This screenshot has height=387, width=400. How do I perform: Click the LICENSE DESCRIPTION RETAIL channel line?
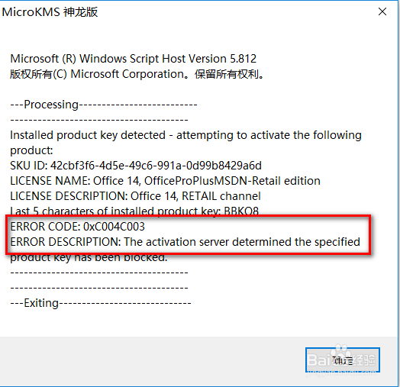pos(135,196)
